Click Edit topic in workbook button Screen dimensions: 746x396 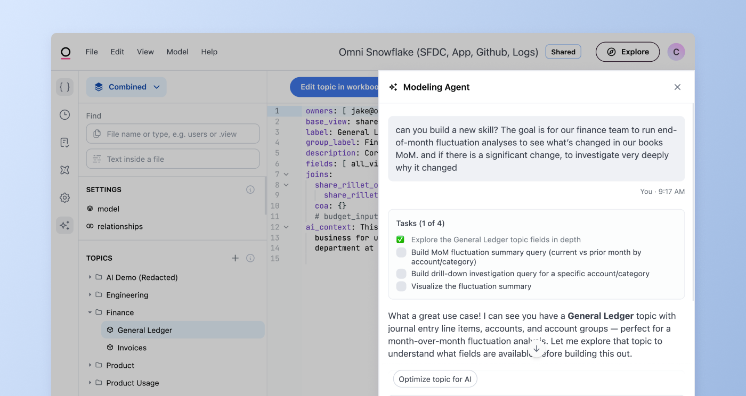334,87
